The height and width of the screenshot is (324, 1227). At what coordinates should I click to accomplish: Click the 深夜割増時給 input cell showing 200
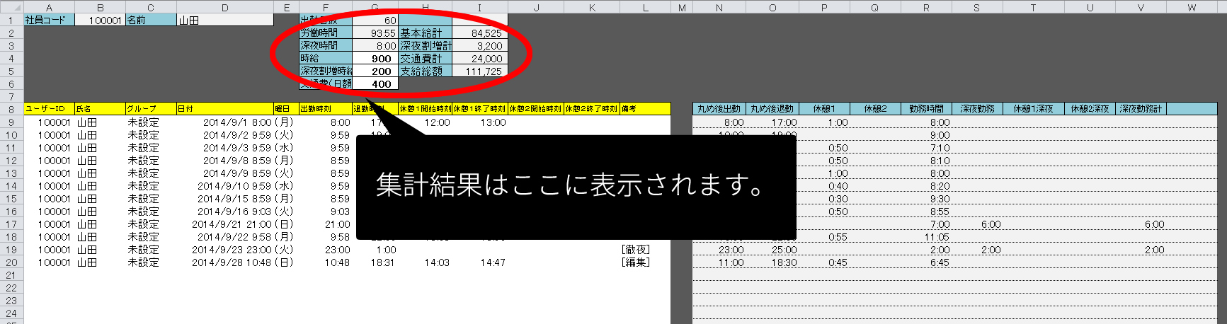coord(375,71)
